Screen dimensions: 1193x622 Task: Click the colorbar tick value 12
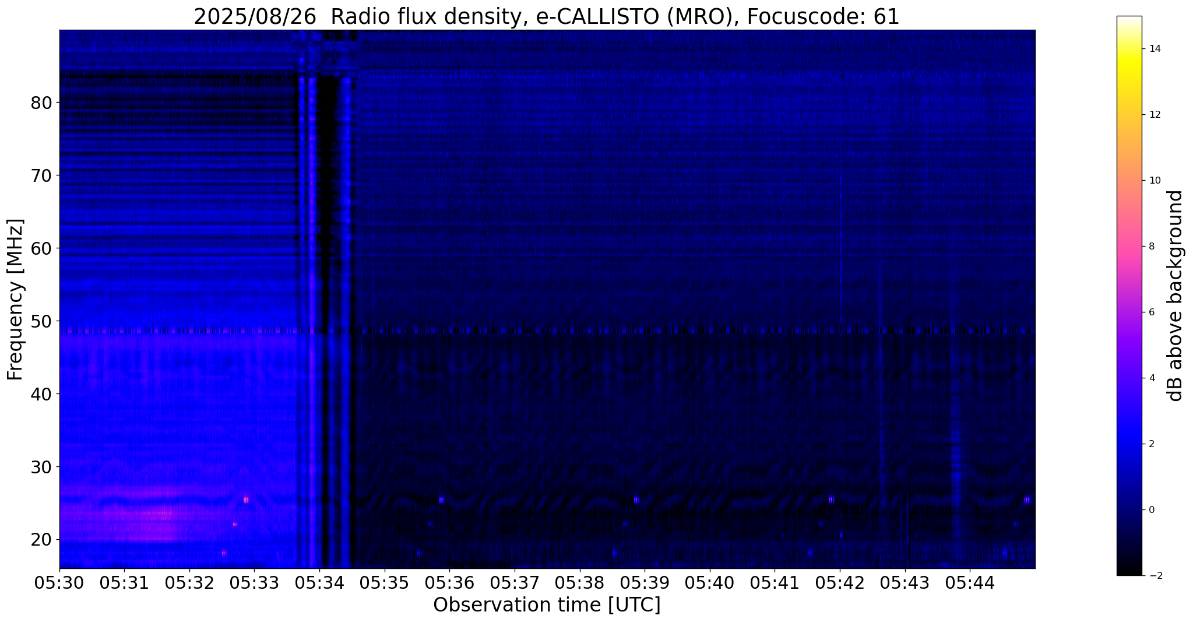1154,115
